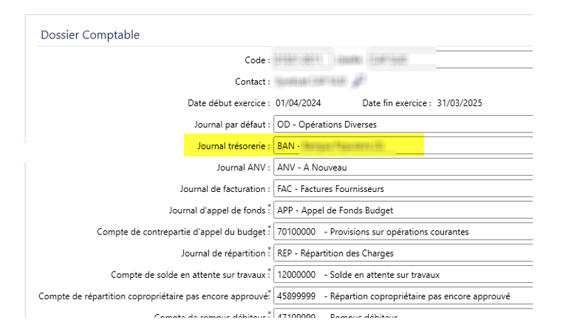The width and height of the screenshot is (584, 327).
Task: Click the Code input field
Action: tap(298, 61)
